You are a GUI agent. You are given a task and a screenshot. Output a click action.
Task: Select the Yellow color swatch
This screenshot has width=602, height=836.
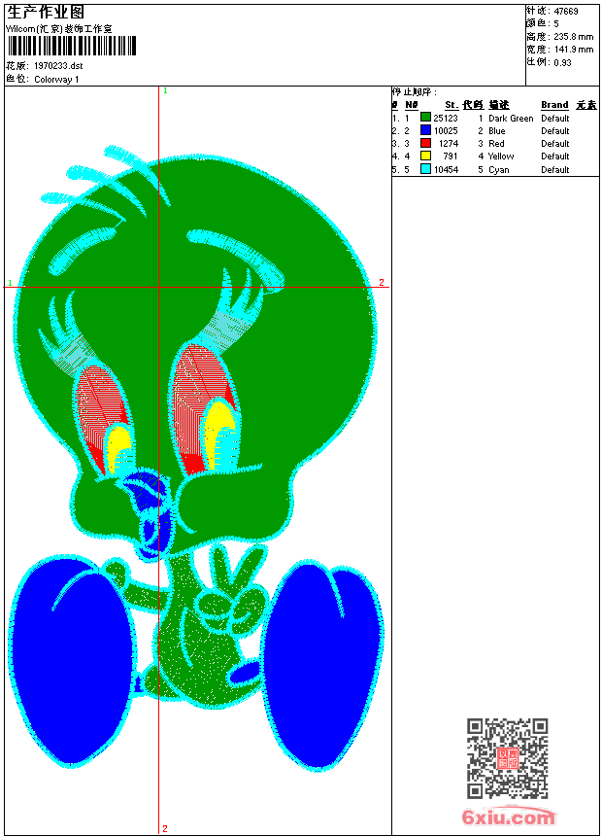pyautogui.click(x=425, y=156)
